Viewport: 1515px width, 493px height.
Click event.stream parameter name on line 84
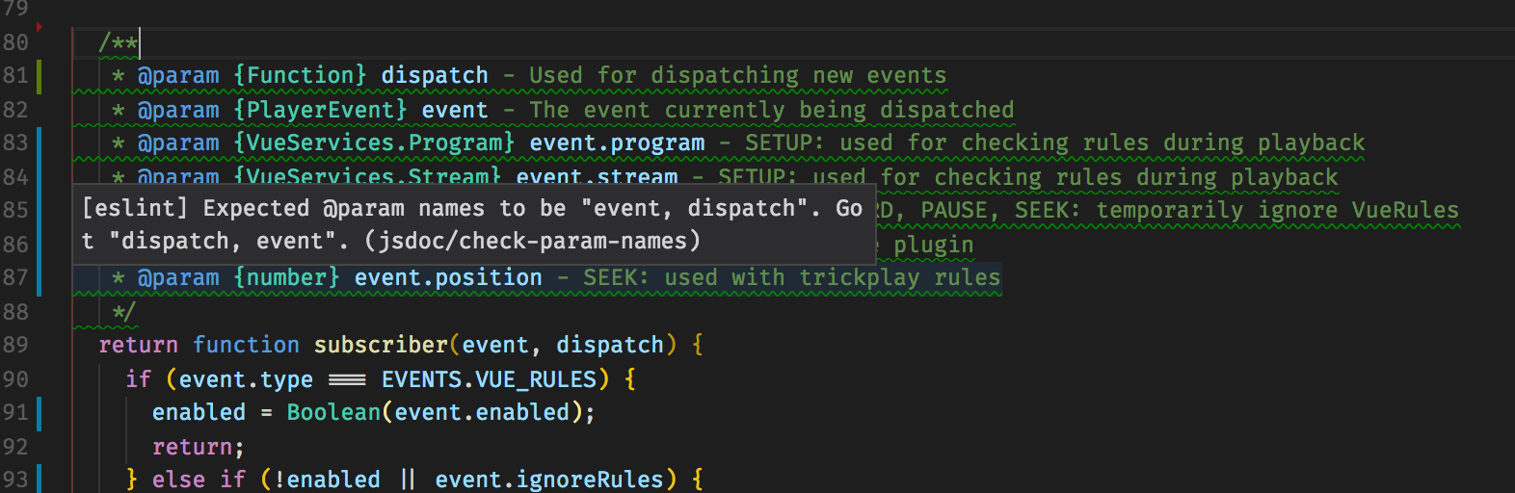[x=597, y=176]
